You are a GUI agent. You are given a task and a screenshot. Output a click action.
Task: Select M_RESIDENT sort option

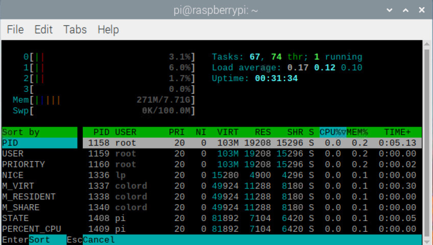[x=39, y=197]
